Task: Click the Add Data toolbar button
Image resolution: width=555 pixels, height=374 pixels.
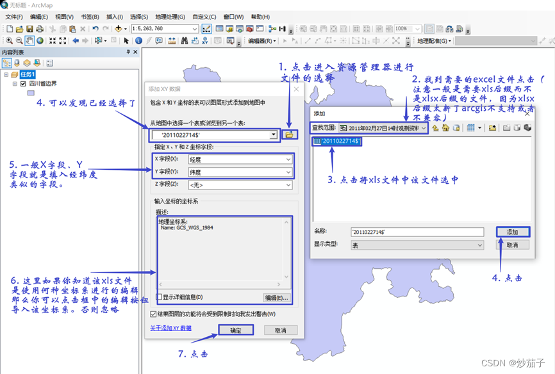Action: tap(119, 29)
